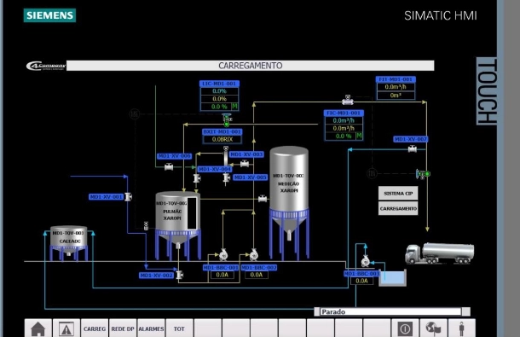Click the Parado status field

pyautogui.click(x=390, y=311)
